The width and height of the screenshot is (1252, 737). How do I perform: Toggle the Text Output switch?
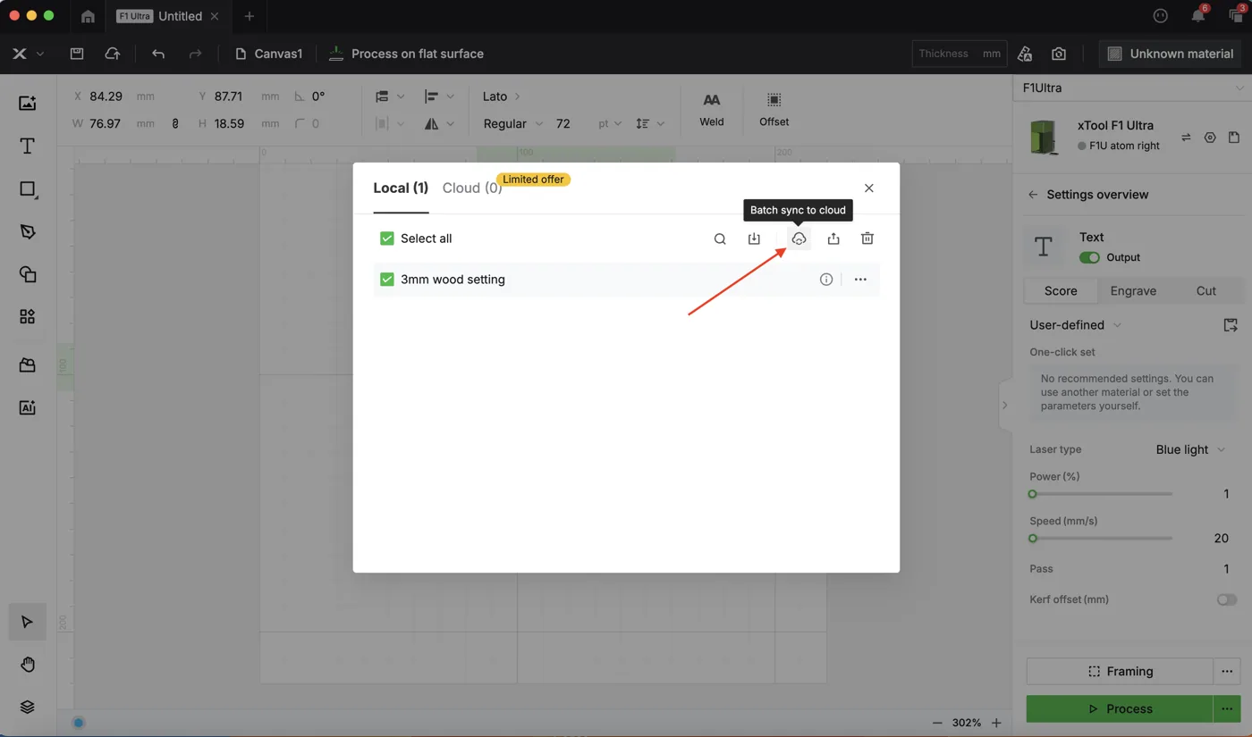(1089, 257)
